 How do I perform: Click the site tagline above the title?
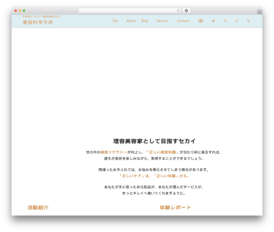tap(42, 16)
